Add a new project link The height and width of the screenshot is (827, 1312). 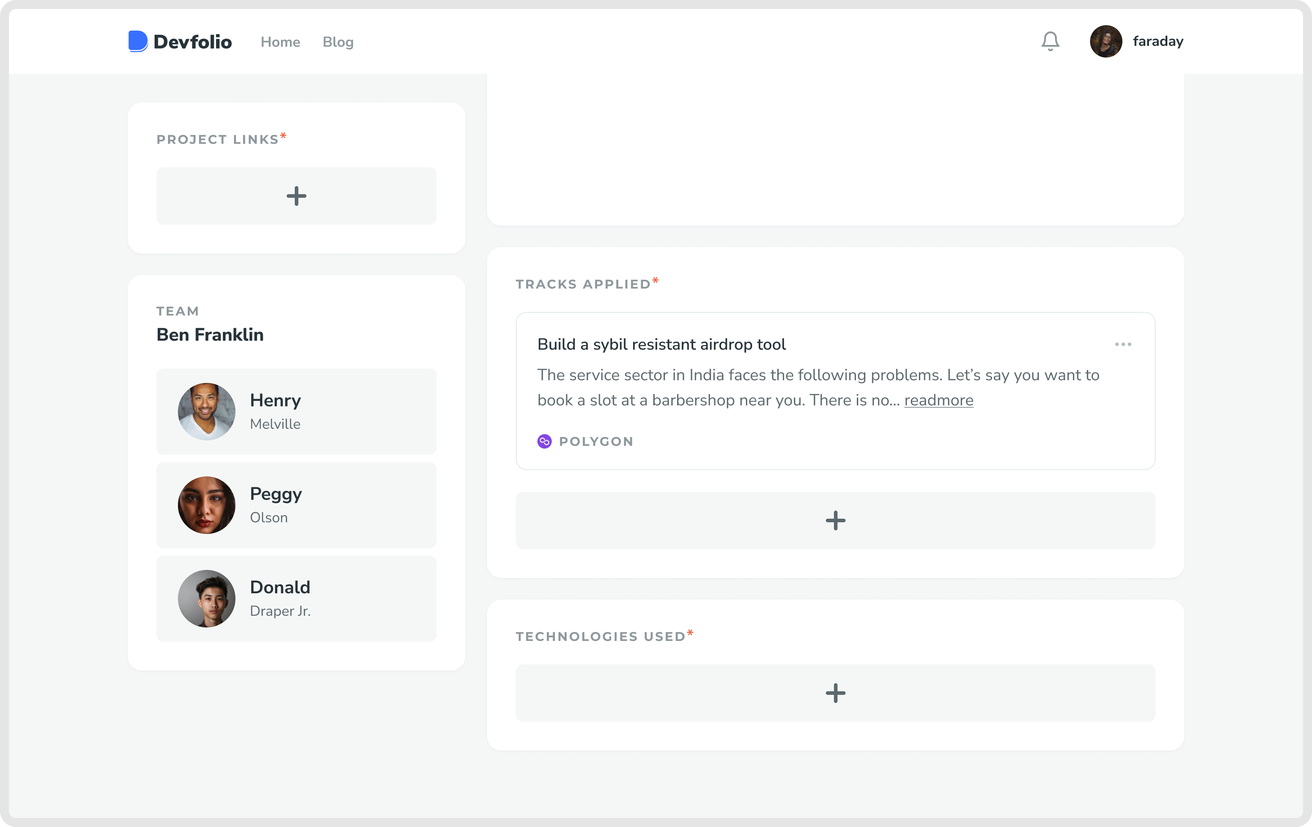297,196
